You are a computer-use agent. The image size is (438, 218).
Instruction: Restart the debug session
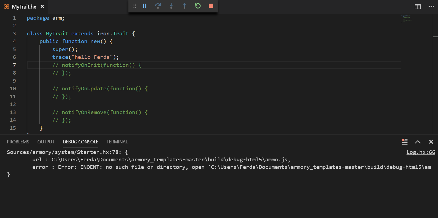(198, 6)
